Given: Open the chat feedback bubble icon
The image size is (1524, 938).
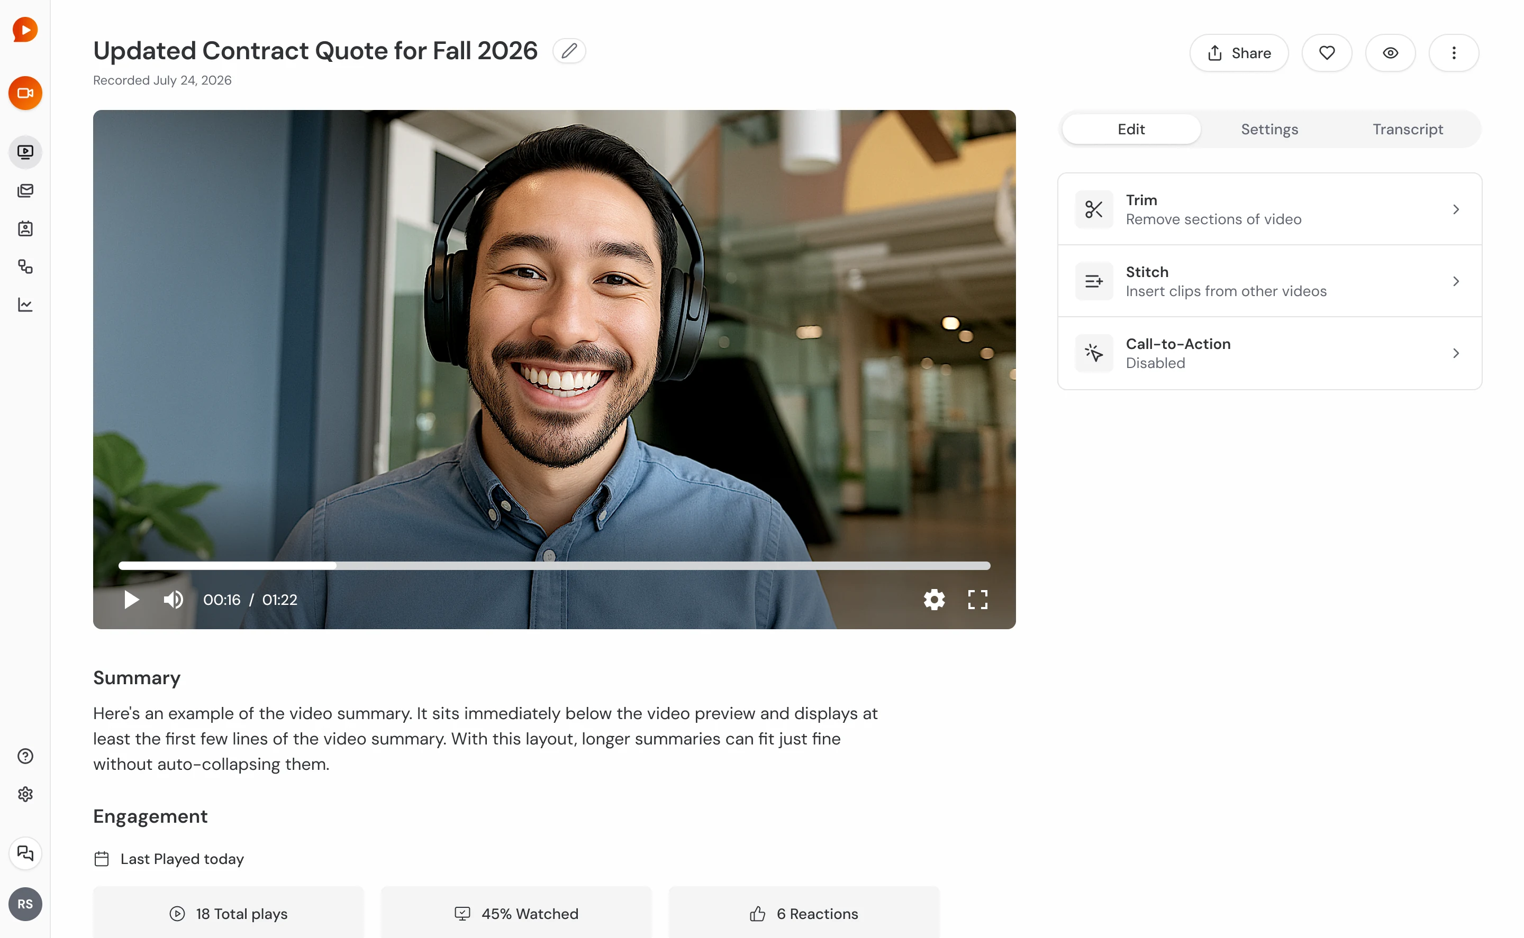Looking at the screenshot, I should coord(25,853).
